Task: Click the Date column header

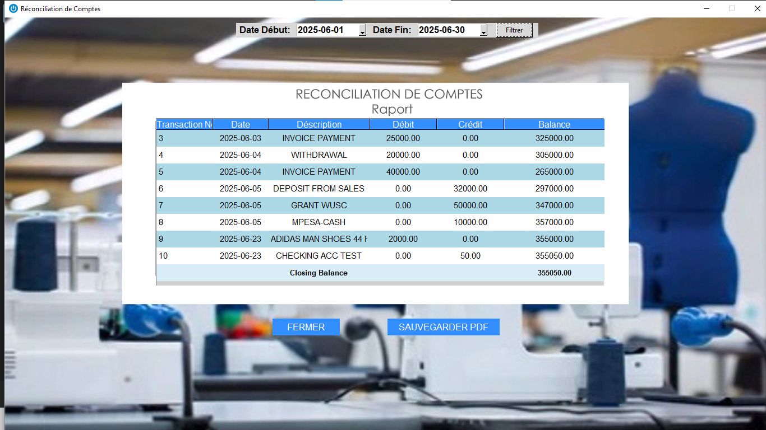Action: click(241, 124)
